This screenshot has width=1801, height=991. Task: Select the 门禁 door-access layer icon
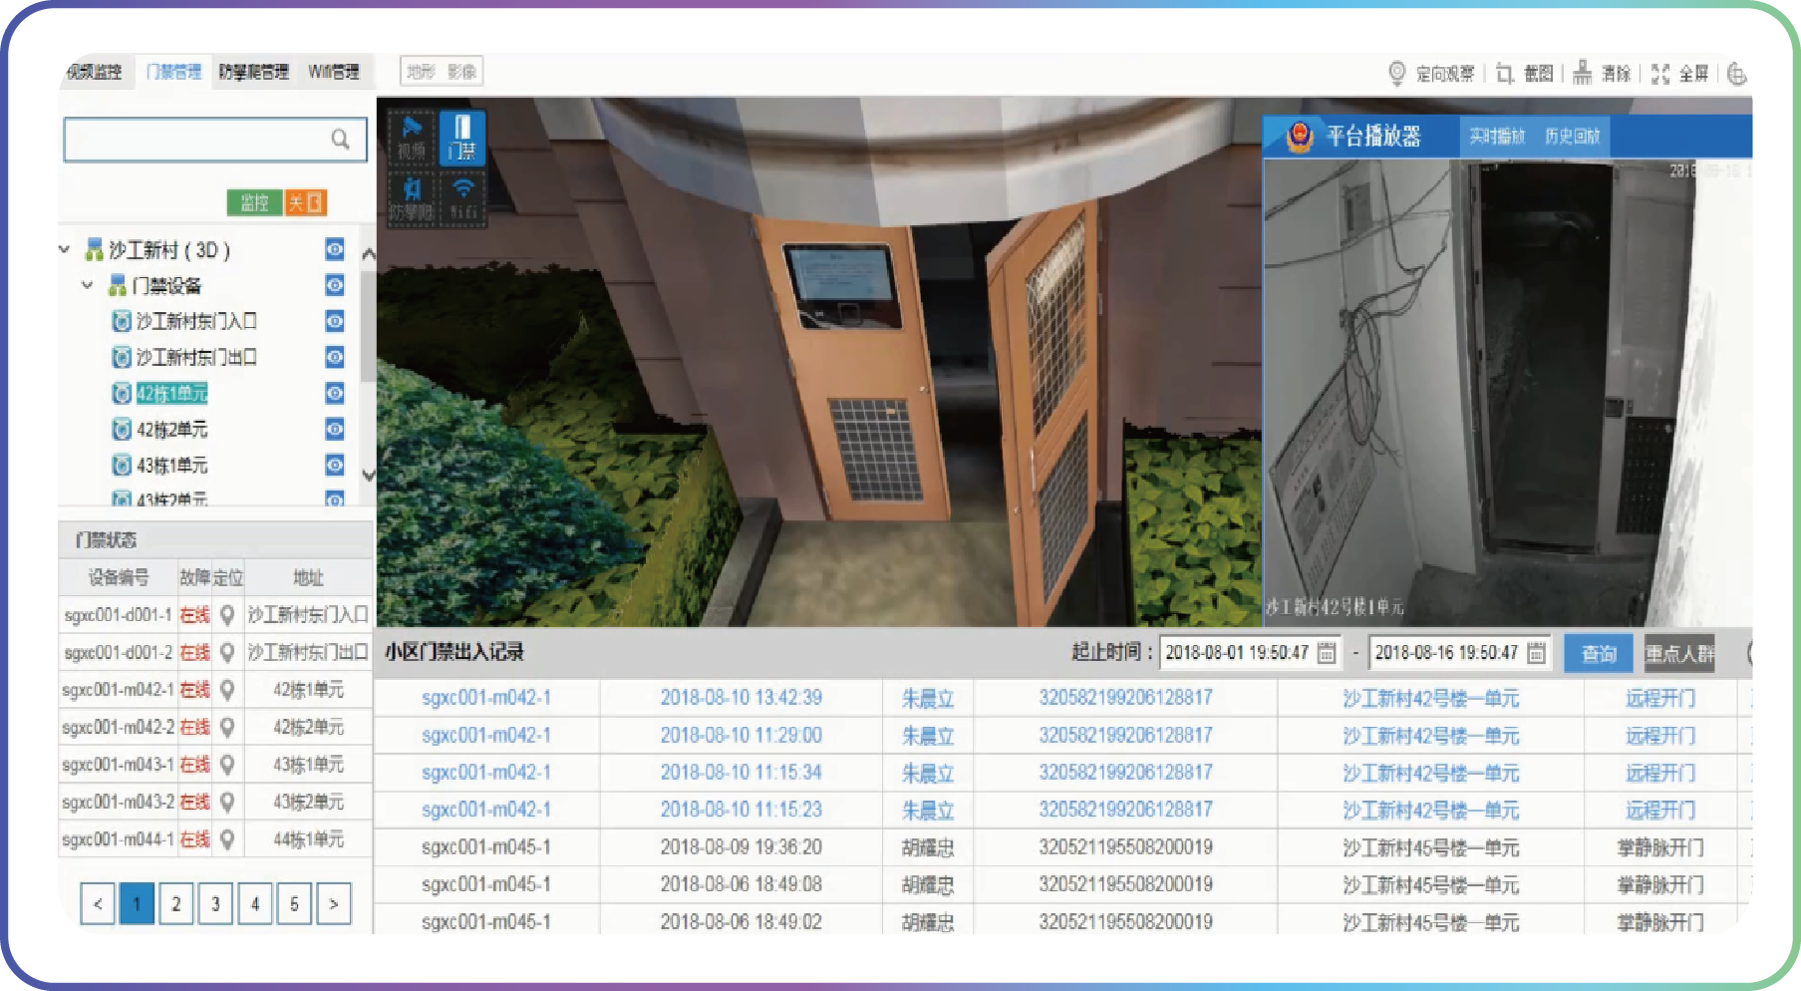pyautogui.click(x=462, y=137)
